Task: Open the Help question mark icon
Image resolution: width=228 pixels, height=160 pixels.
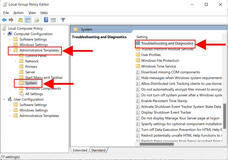Action: tap(46, 20)
